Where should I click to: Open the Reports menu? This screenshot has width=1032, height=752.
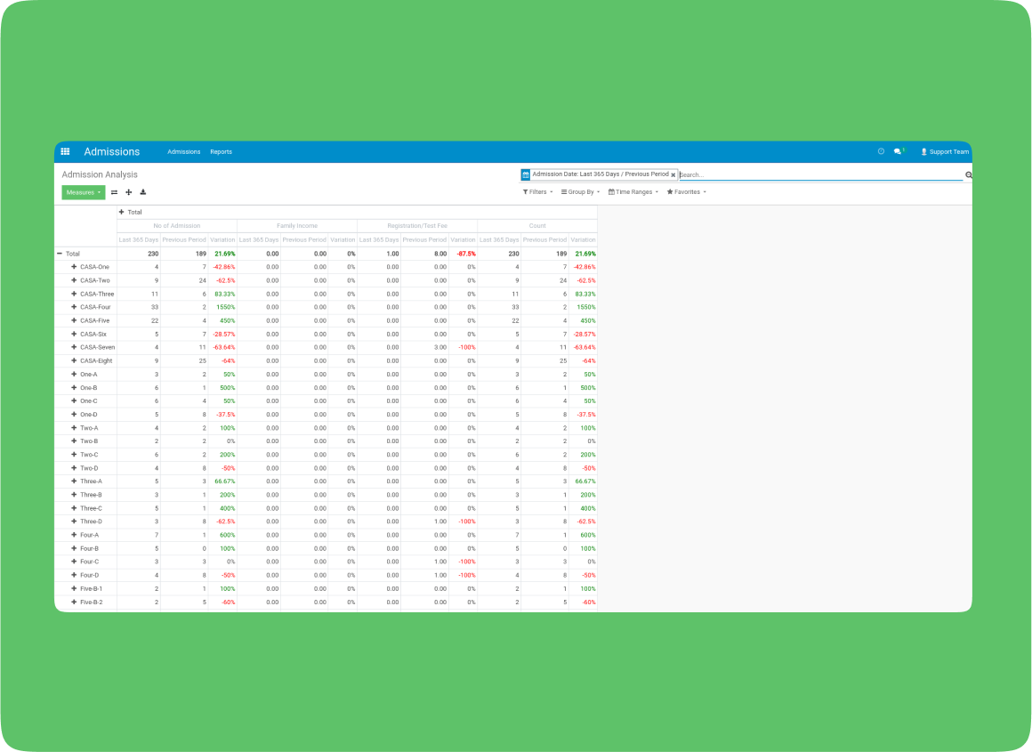[x=221, y=152]
